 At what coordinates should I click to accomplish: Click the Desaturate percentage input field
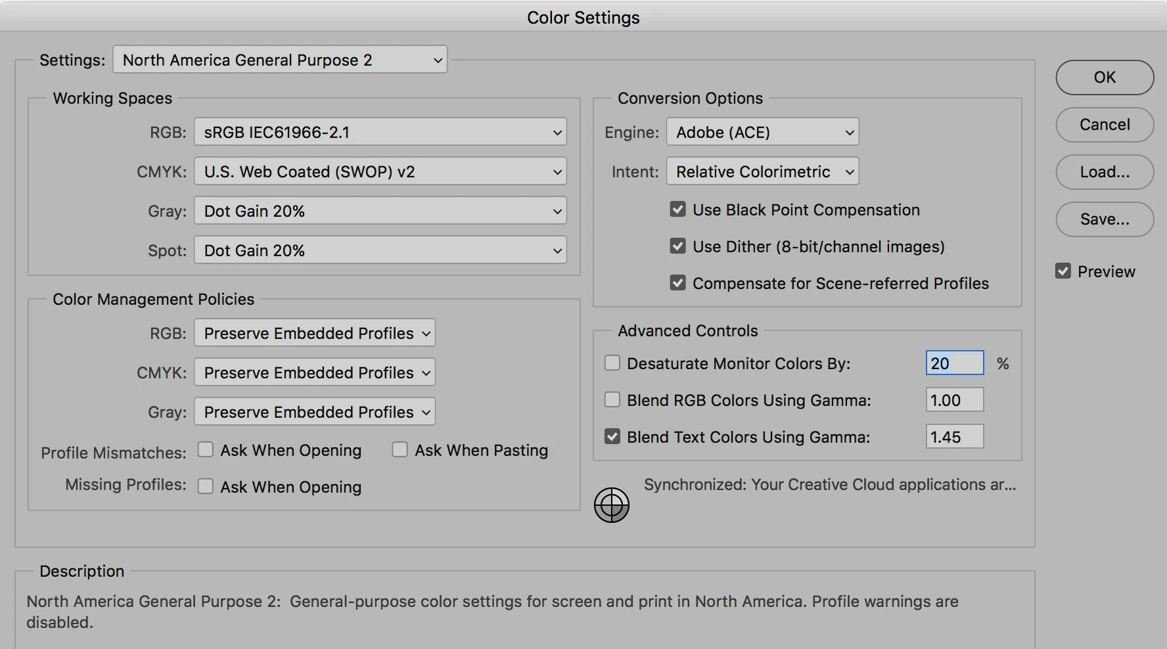coord(954,363)
